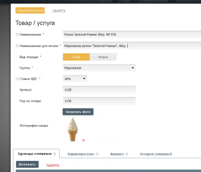The image size is (201, 172).
Task: Click help icon next to Аналоги tab
Action: click(126, 154)
